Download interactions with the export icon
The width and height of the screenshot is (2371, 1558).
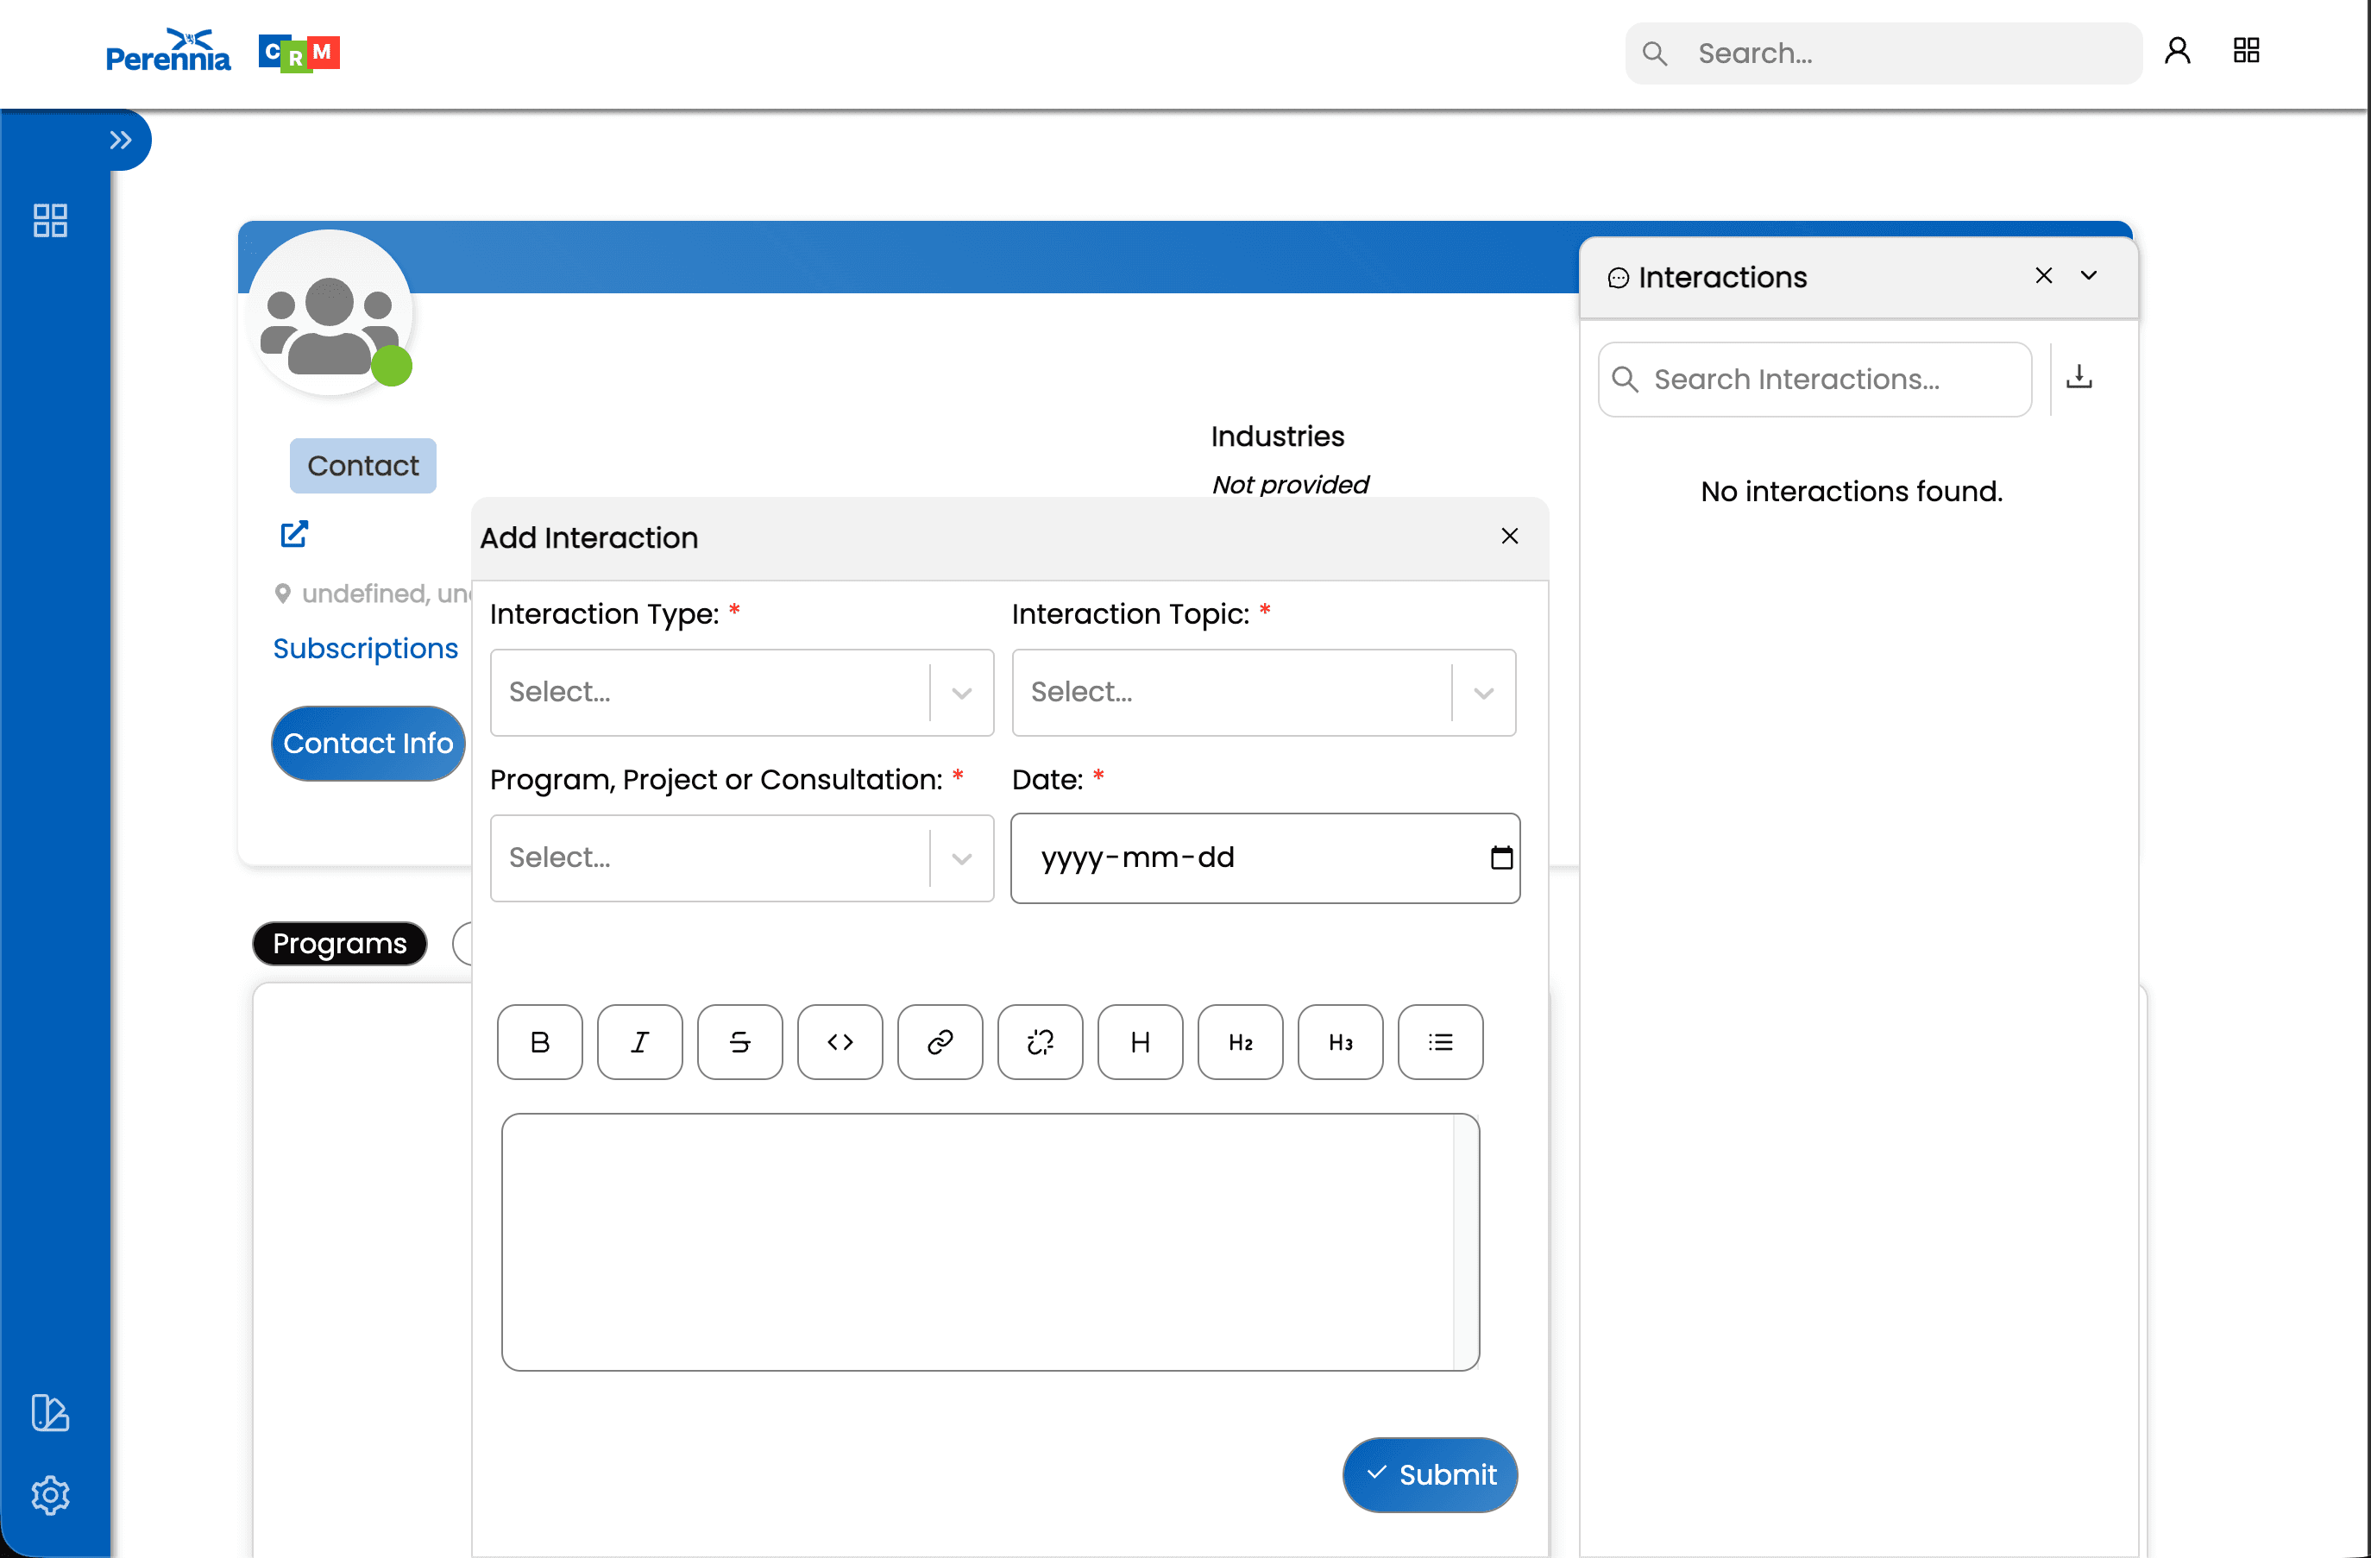tap(2079, 378)
